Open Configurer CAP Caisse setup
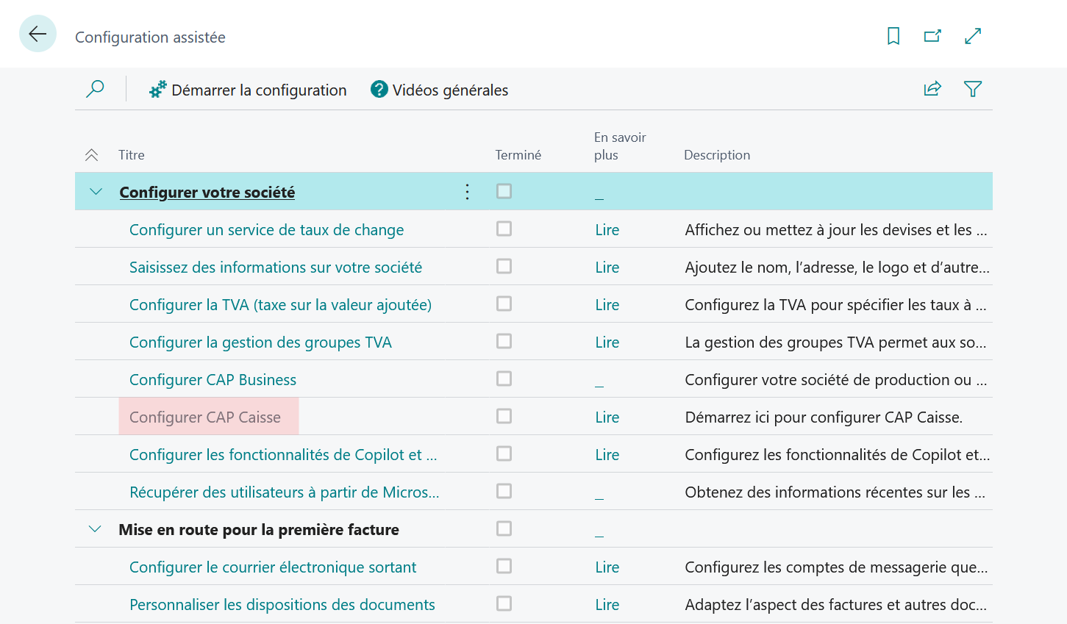This screenshot has width=1067, height=624. [205, 417]
